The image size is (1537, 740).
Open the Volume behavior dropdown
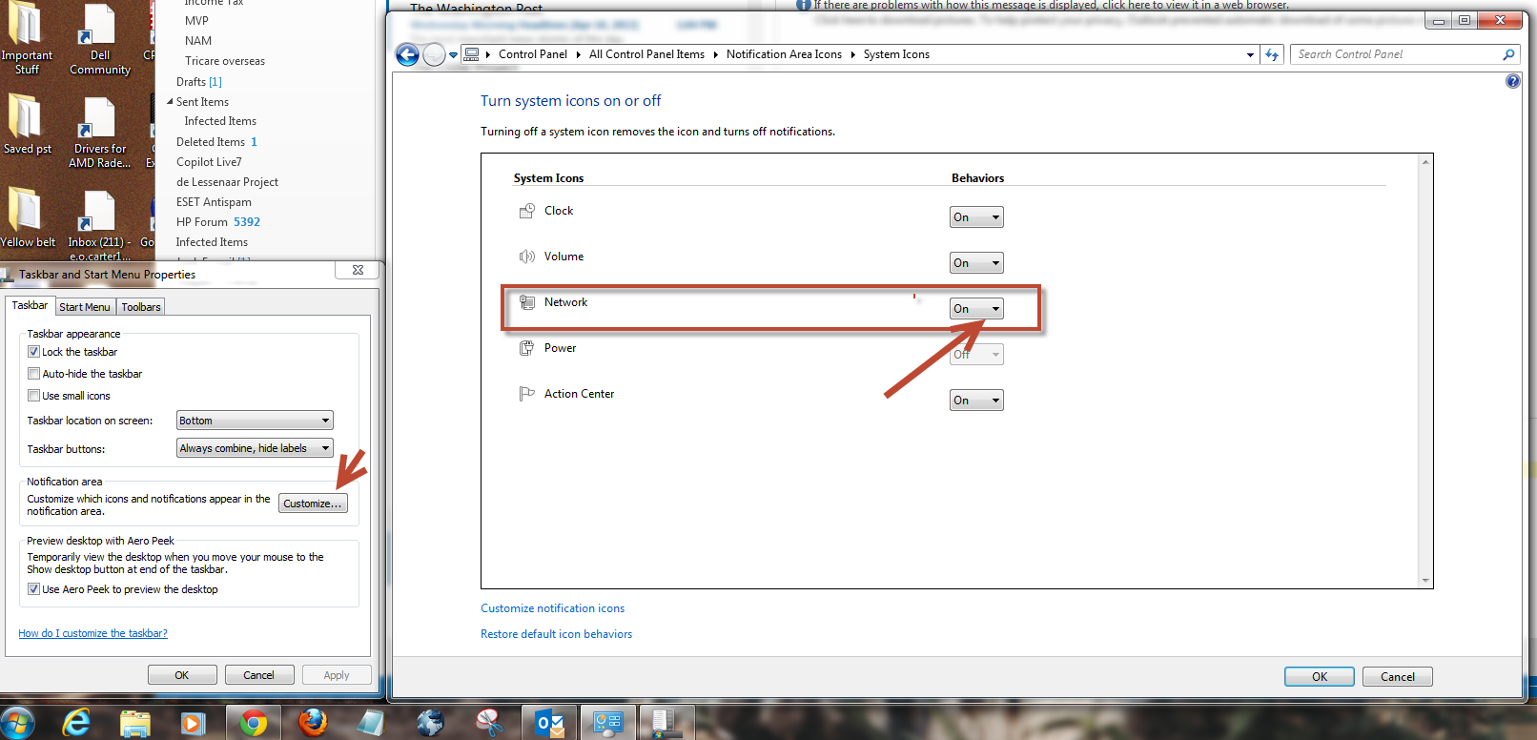tap(976, 263)
